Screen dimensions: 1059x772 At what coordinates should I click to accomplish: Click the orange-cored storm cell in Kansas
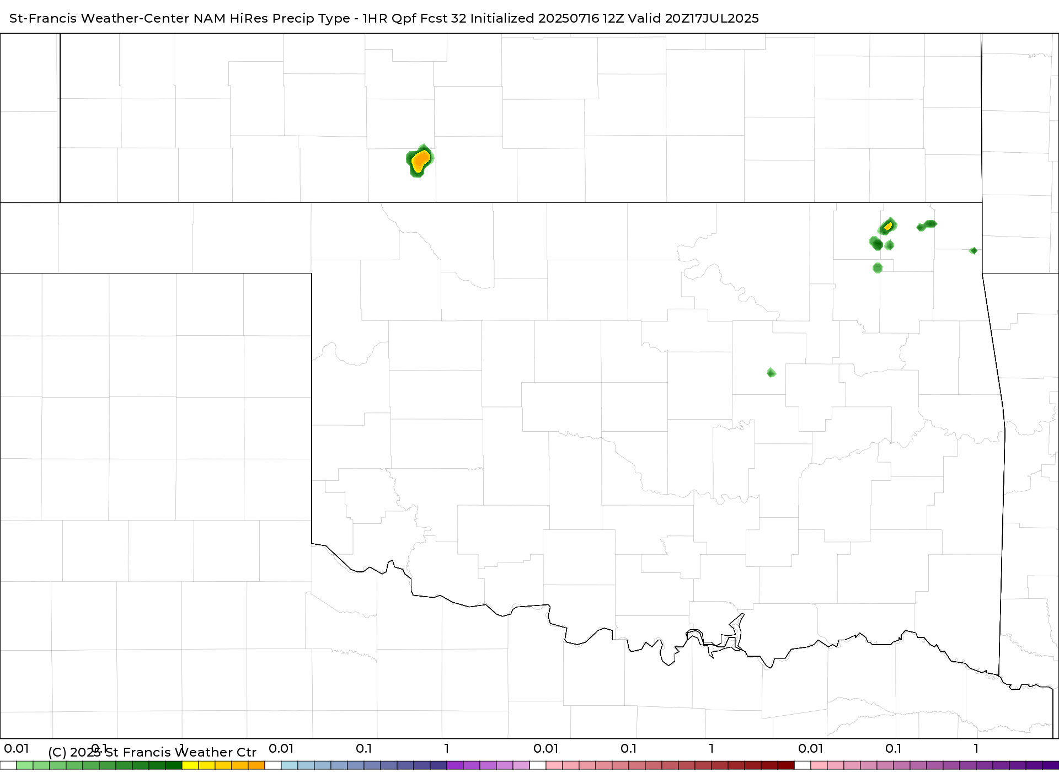420,160
